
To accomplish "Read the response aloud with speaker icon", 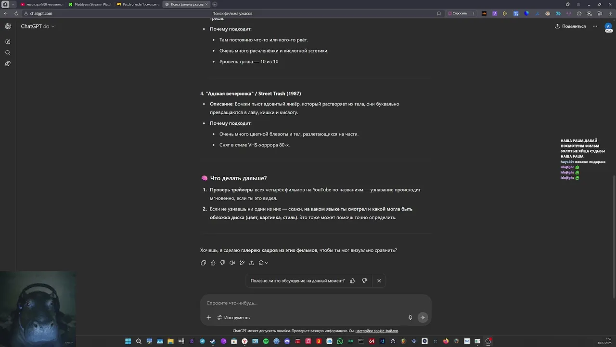I will (232, 263).
